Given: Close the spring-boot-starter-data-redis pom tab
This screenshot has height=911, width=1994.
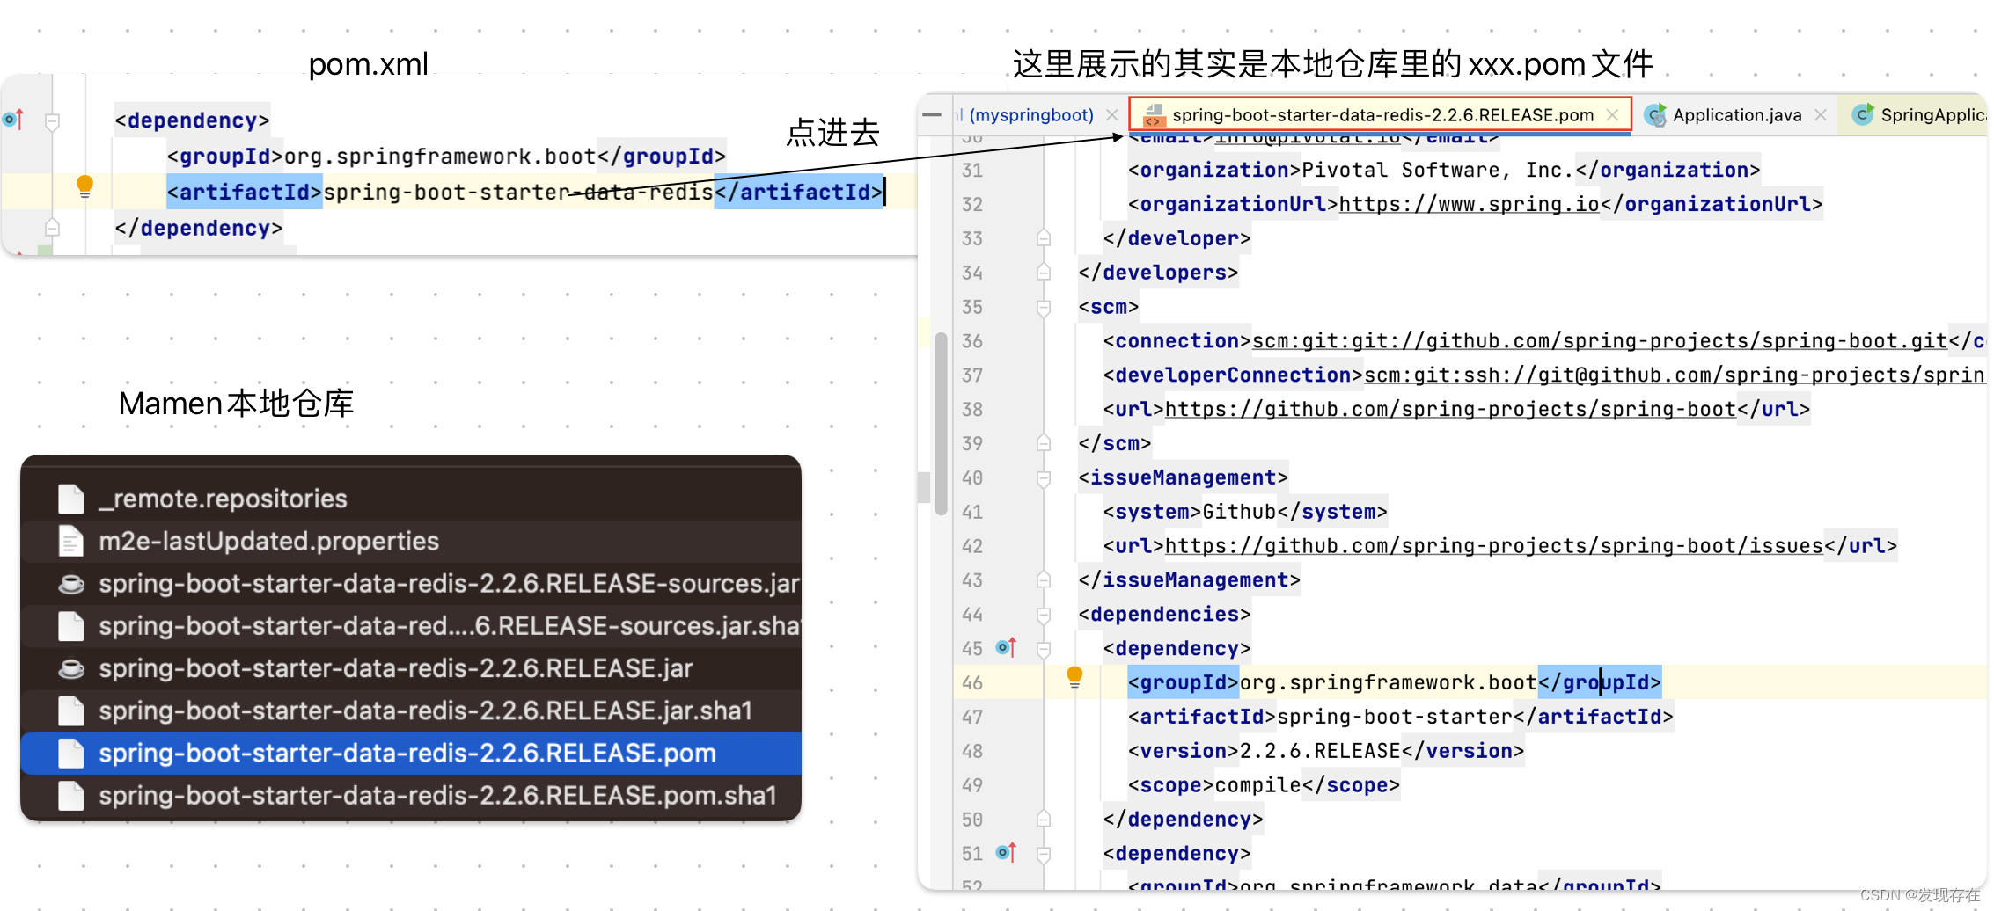Looking at the screenshot, I should (x=1612, y=115).
